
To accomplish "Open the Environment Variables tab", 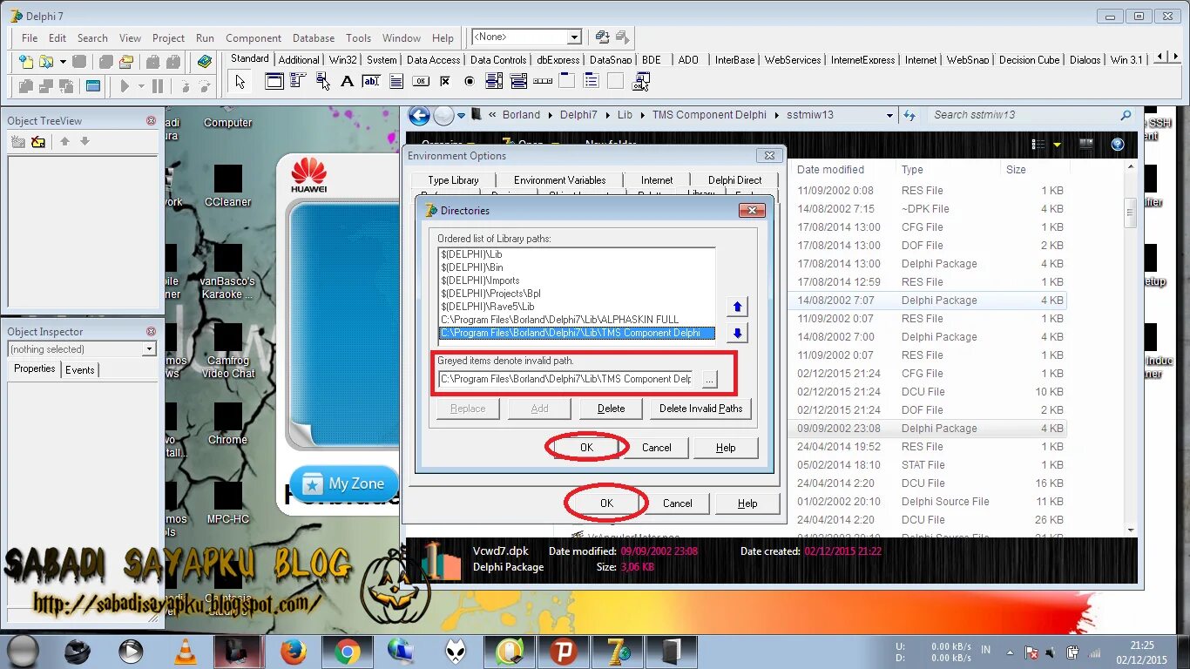I will 559,180.
